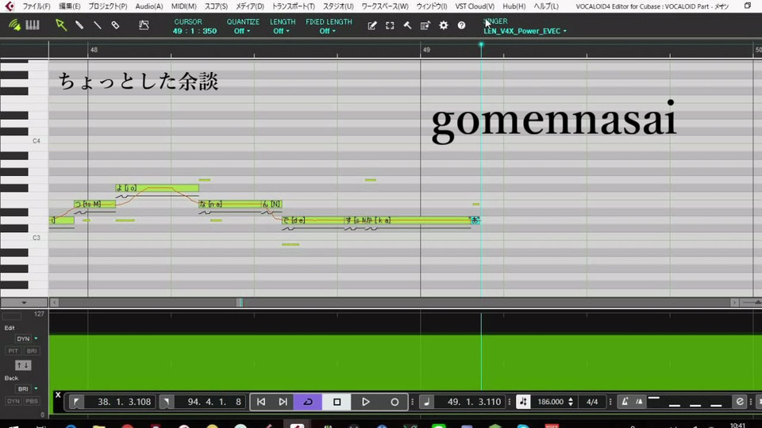Open the Hub(H) menu
The image size is (762, 428).
(514, 6)
